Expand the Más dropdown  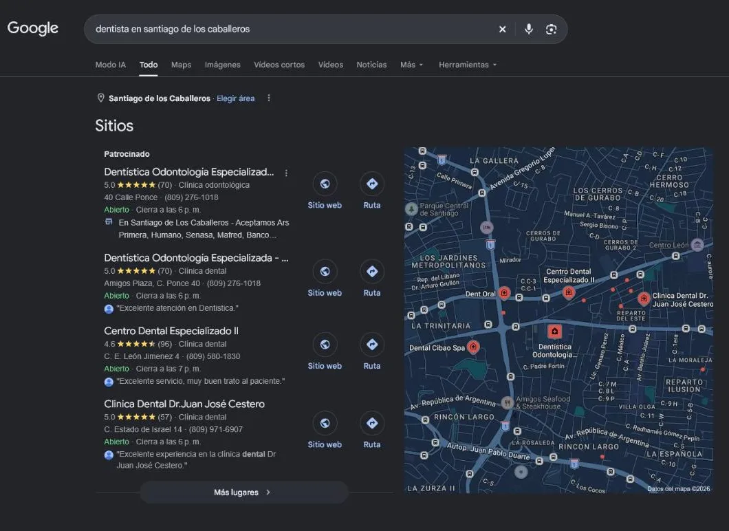411,65
